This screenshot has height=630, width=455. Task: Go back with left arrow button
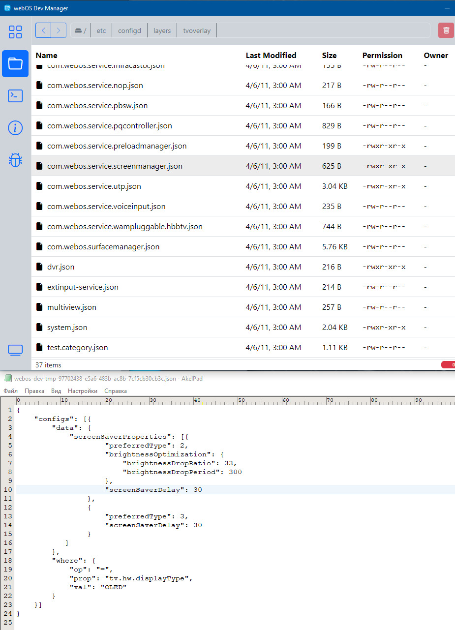43,30
